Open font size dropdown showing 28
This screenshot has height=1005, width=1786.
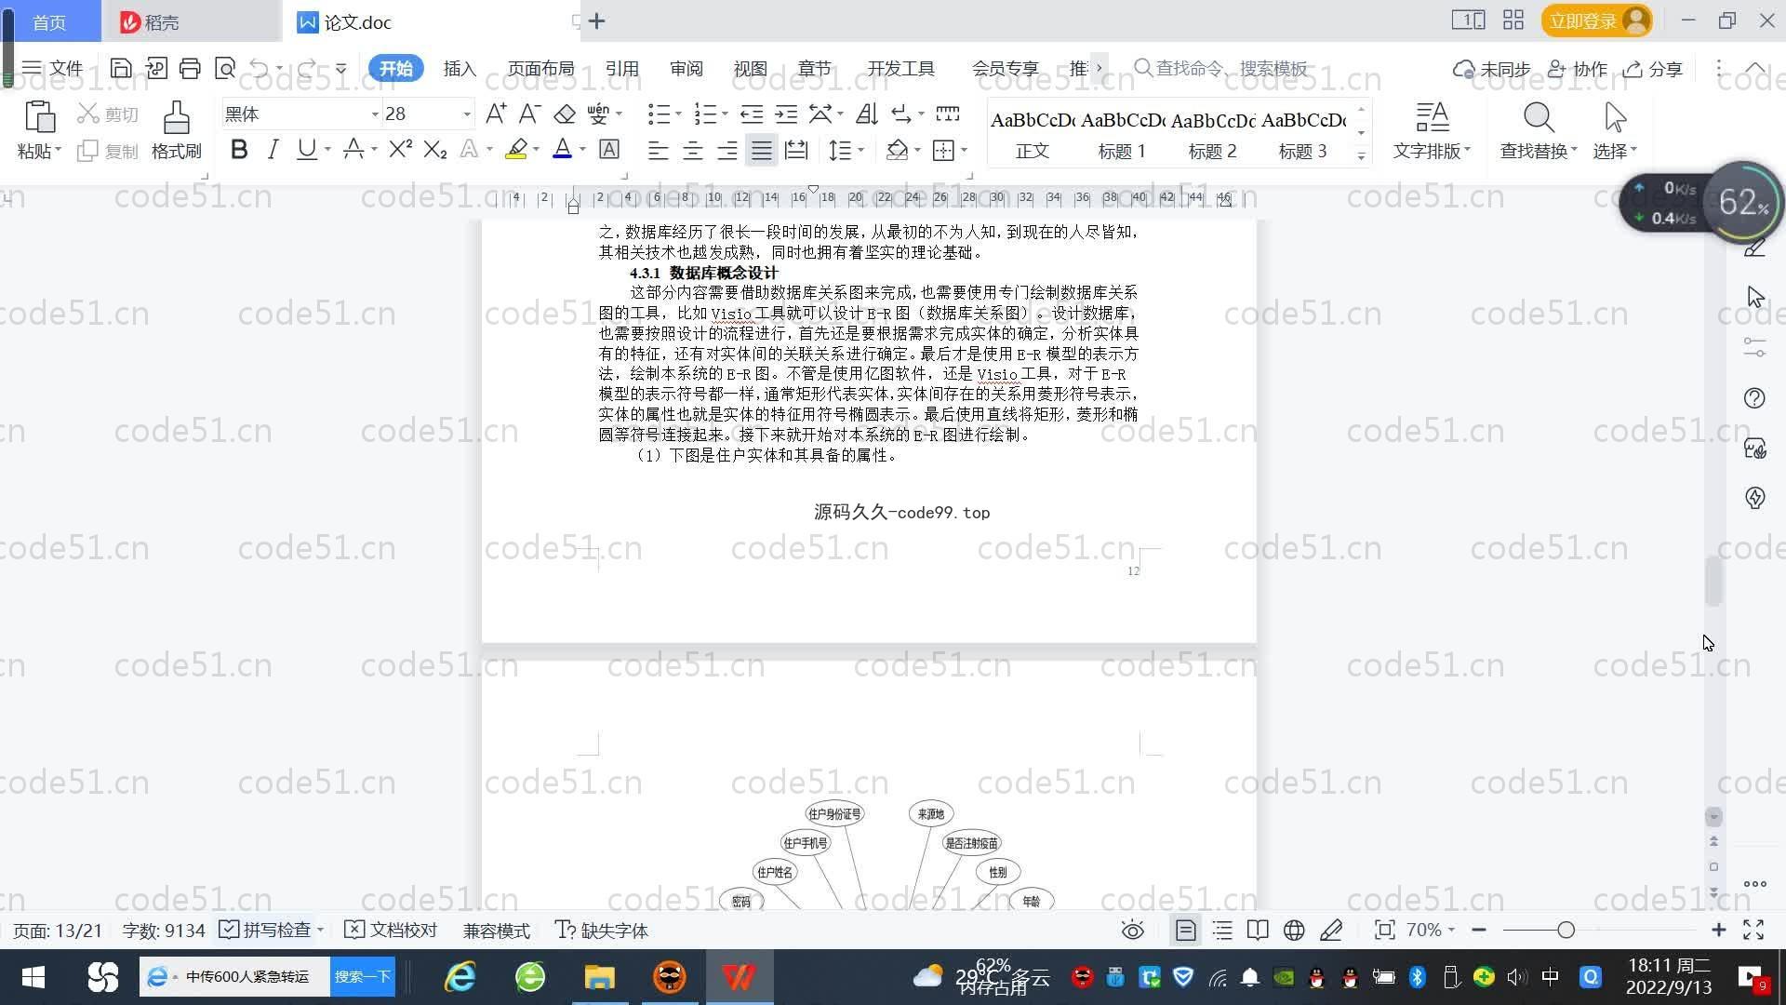coord(466,114)
